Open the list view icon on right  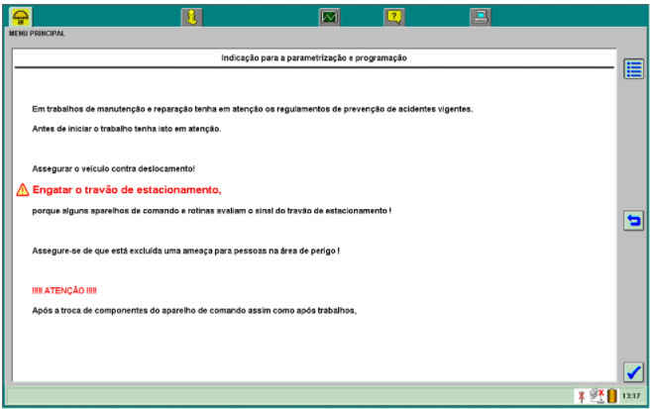tap(633, 68)
